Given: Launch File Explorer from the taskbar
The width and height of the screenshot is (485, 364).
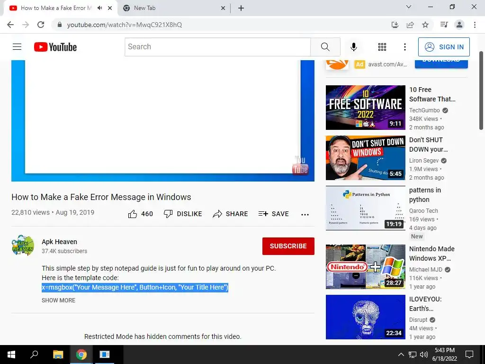Looking at the screenshot, I should (58, 355).
